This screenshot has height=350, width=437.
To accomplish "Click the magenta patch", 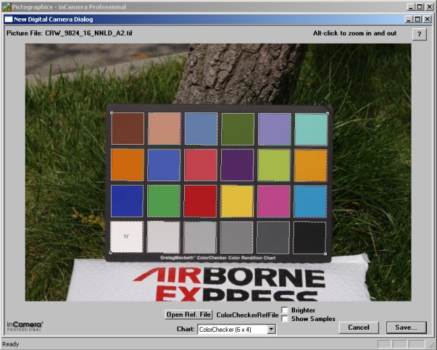I will coord(274,201).
